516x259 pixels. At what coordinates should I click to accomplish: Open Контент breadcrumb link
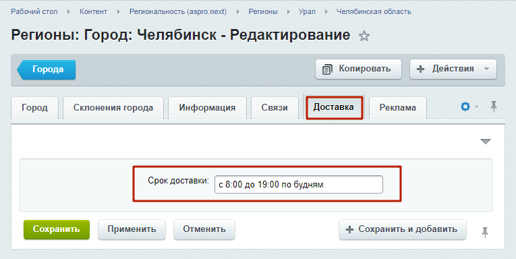coord(94,12)
